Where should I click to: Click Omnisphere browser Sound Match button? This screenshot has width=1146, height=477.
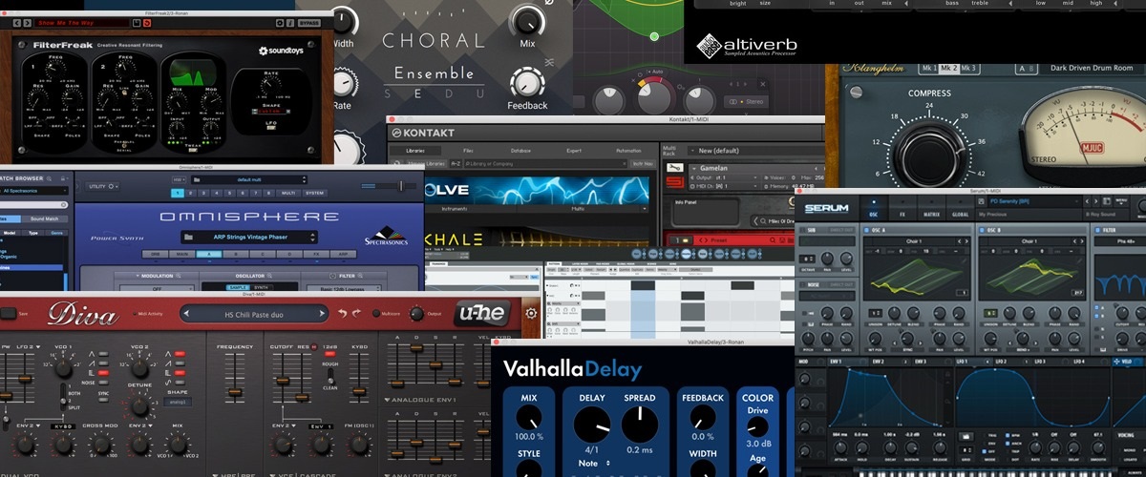(44, 218)
